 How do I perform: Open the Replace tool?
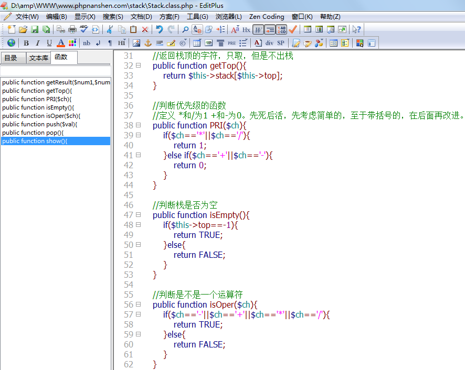tap(197, 29)
